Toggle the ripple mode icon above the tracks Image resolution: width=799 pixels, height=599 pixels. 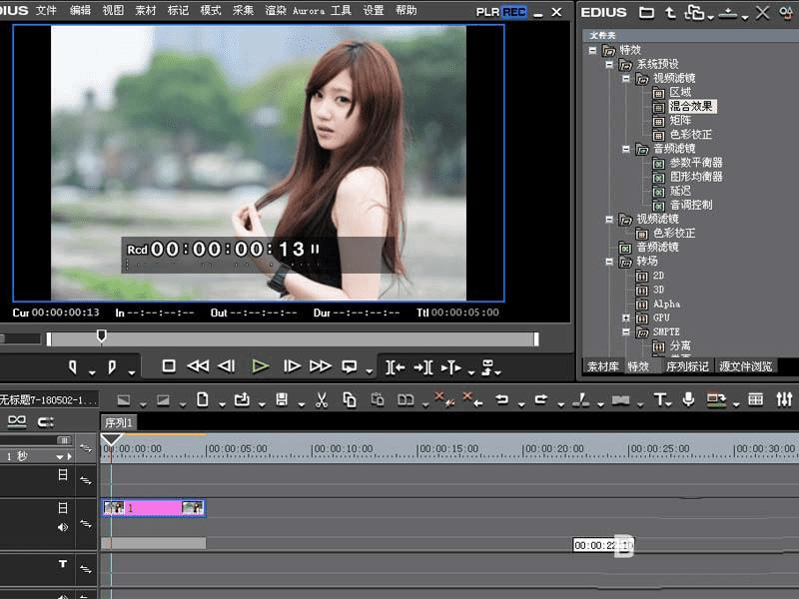pyautogui.click(x=17, y=421)
